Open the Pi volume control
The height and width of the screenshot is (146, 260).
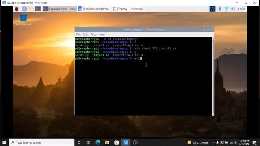(x=233, y=9)
